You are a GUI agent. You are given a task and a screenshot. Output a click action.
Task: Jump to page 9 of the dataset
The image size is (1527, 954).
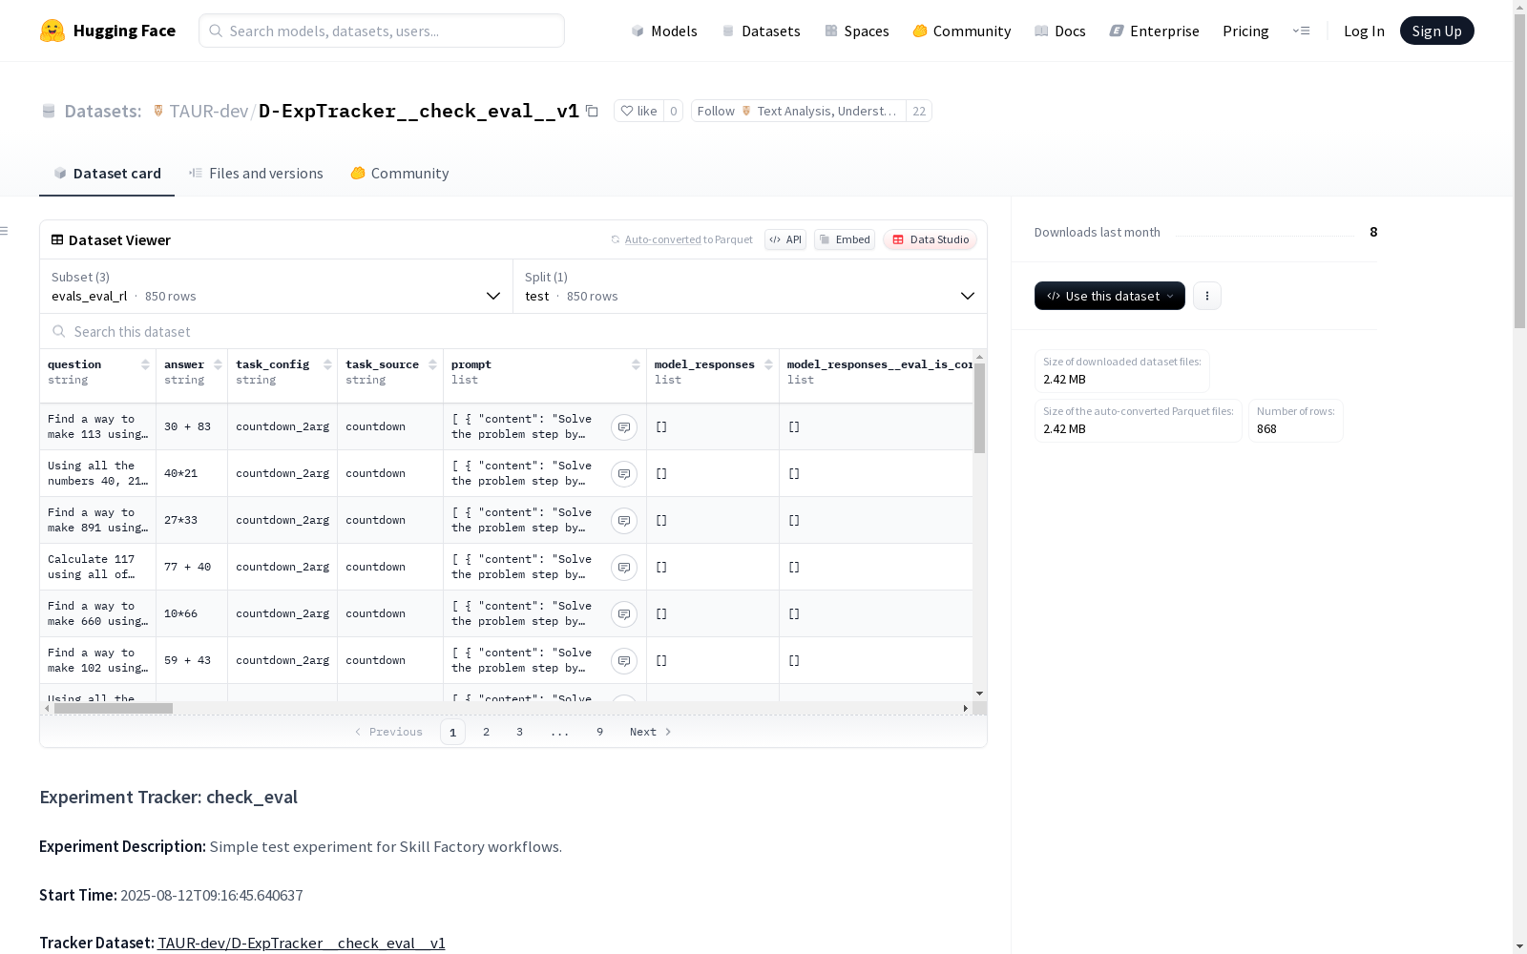[600, 732]
